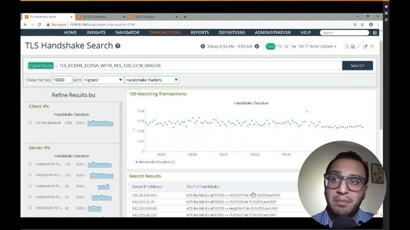Select the 1h time range
The width and height of the screenshot is (410, 230).
tap(279, 47)
